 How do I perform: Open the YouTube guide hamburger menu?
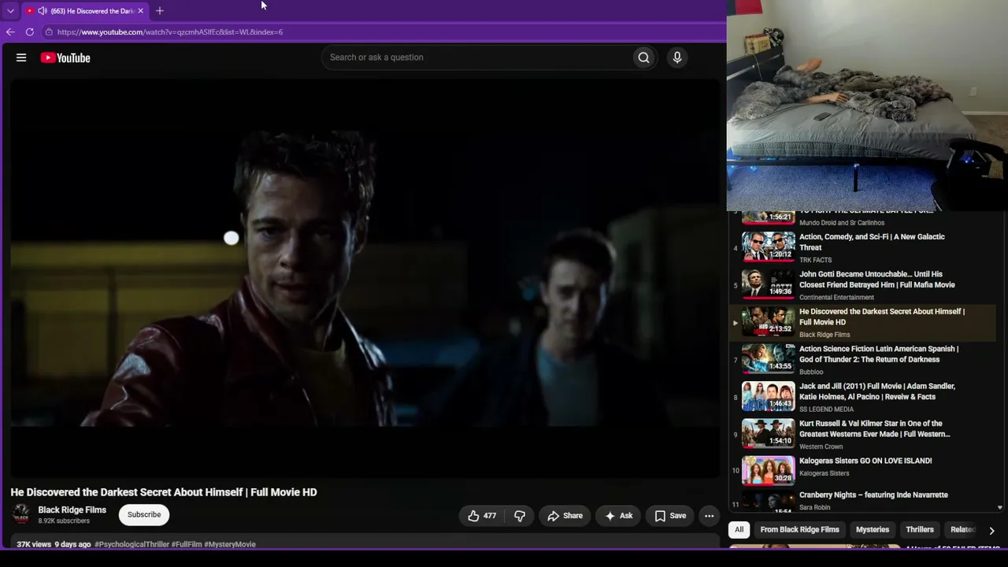[21, 57]
